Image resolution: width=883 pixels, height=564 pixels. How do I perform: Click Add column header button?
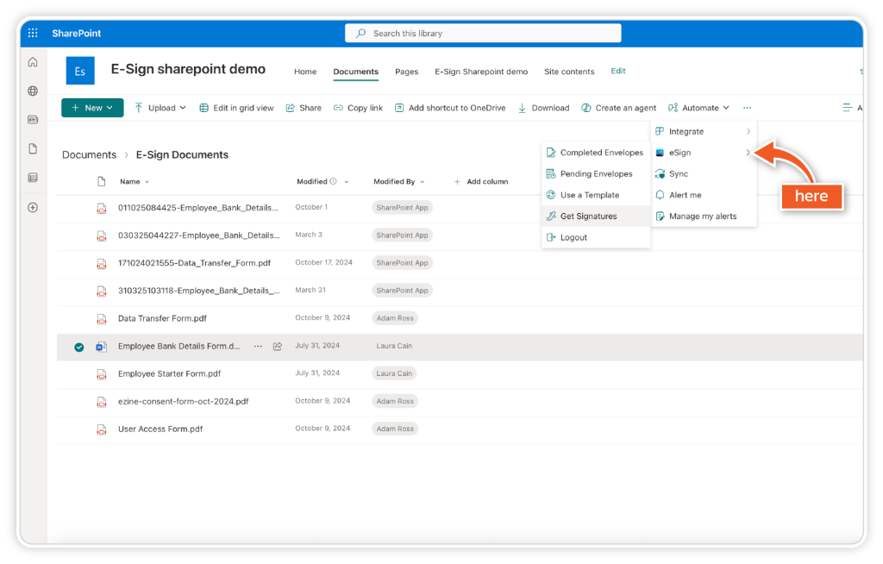pyautogui.click(x=481, y=182)
